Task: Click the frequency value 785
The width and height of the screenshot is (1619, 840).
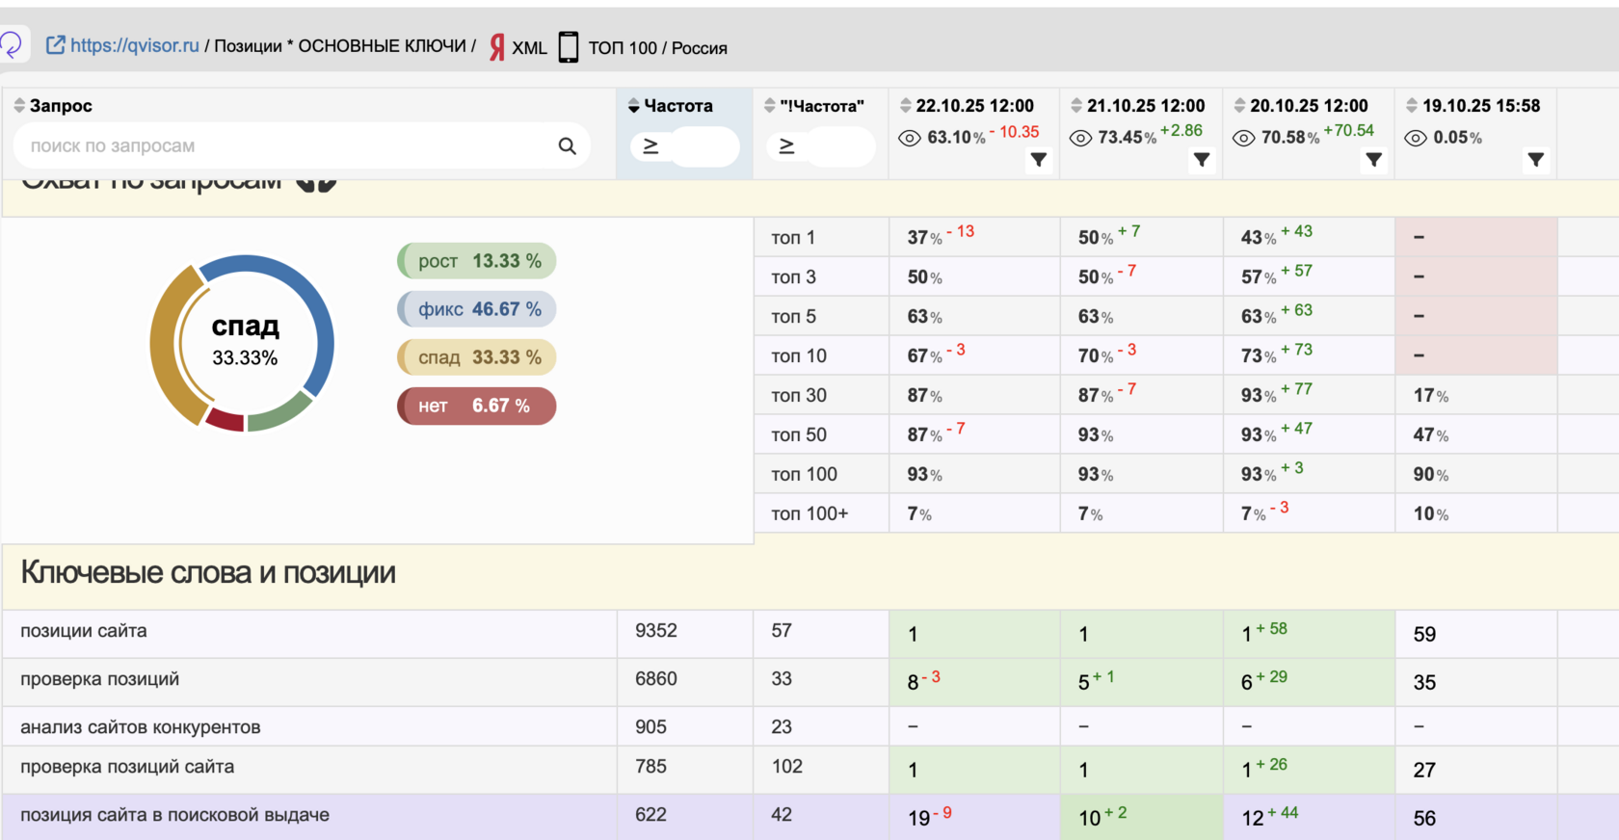Action: pos(651,767)
